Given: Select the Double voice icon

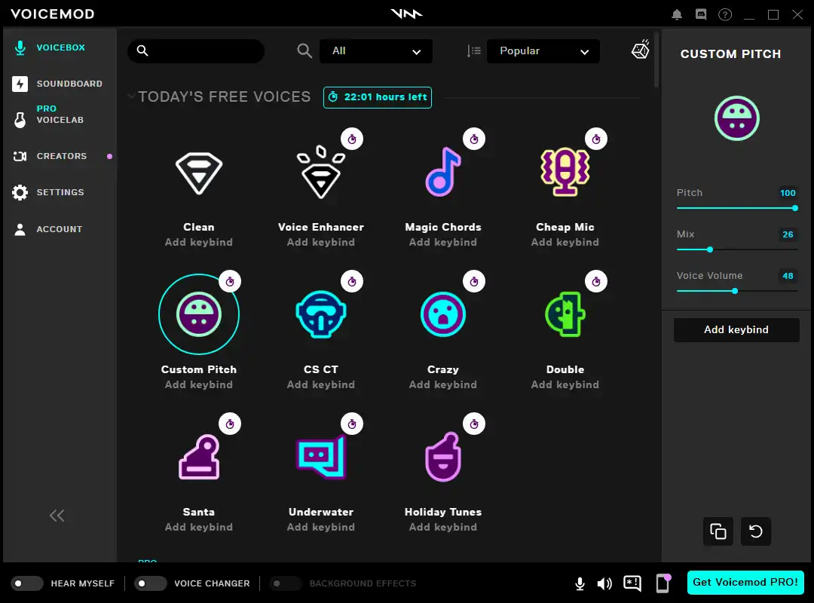Looking at the screenshot, I should pos(565,314).
